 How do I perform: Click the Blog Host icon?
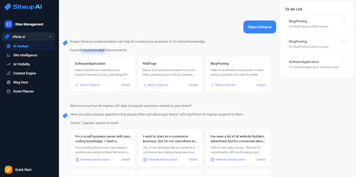point(8,82)
